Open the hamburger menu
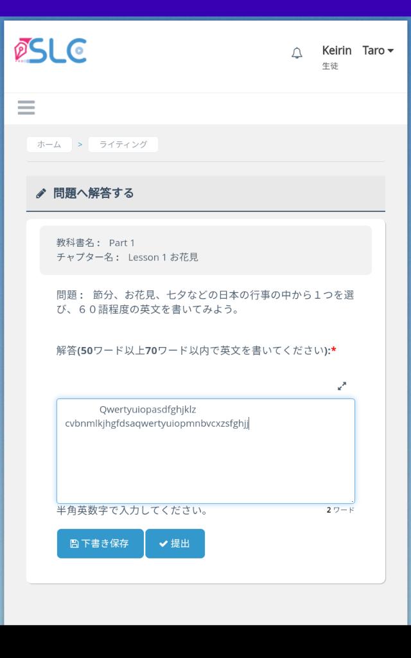Image resolution: width=411 pixels, height=658 pixels. click(x=26, y=108)
